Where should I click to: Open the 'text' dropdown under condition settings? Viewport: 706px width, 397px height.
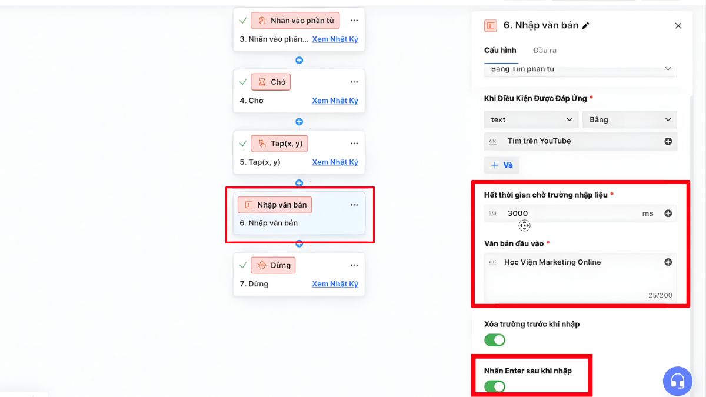tap(531, 119)
